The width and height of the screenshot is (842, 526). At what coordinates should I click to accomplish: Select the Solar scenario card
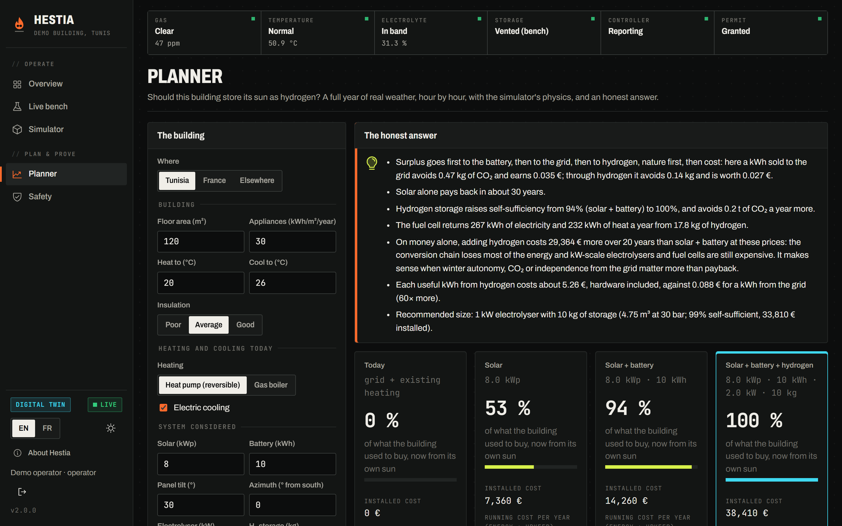coord(531,439)
